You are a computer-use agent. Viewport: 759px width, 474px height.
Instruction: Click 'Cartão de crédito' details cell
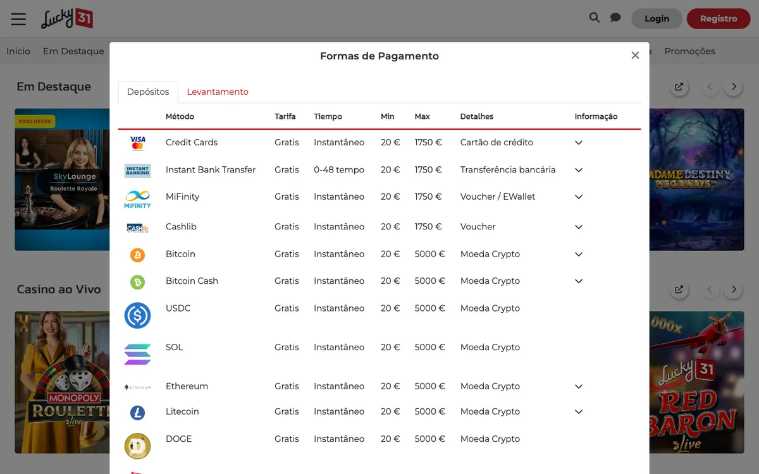pos(497,143)
